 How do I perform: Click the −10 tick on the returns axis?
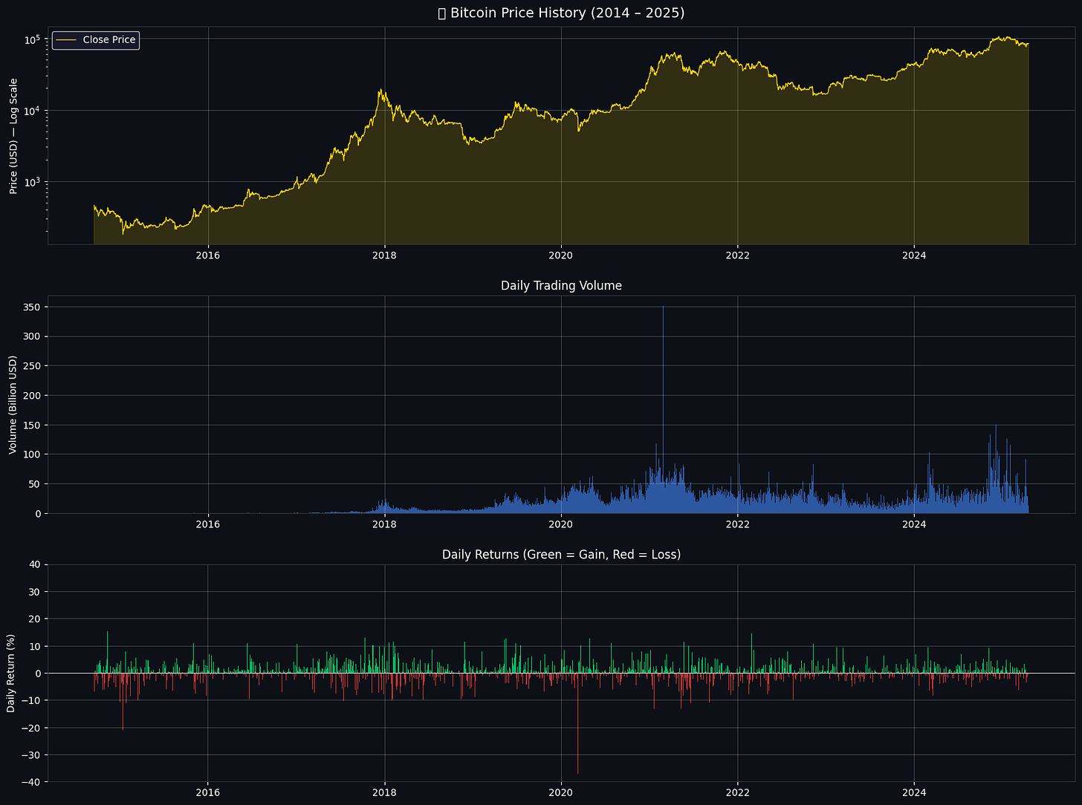tap(30, 700)
